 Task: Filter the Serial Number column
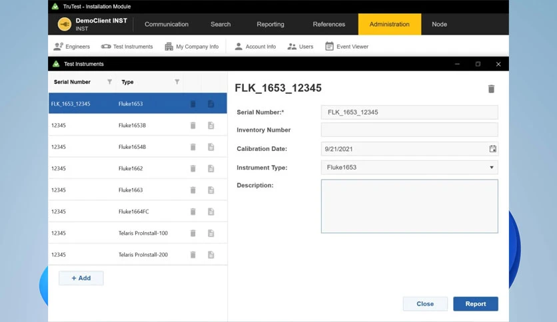pos(109,82)
